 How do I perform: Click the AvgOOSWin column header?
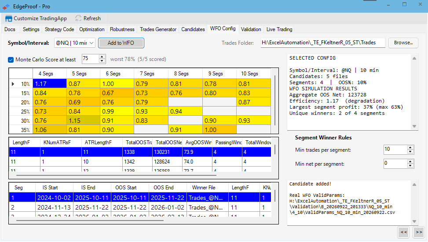point(197,142)
